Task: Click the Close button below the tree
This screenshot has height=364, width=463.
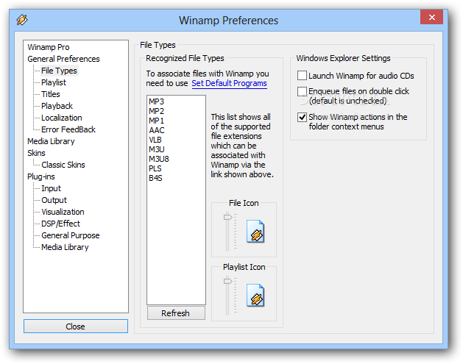Action: (x=76, y=326)
